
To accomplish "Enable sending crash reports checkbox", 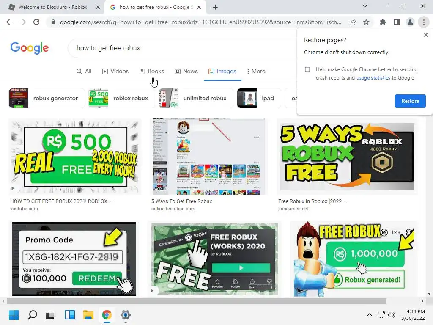I will tap(307, 69).
